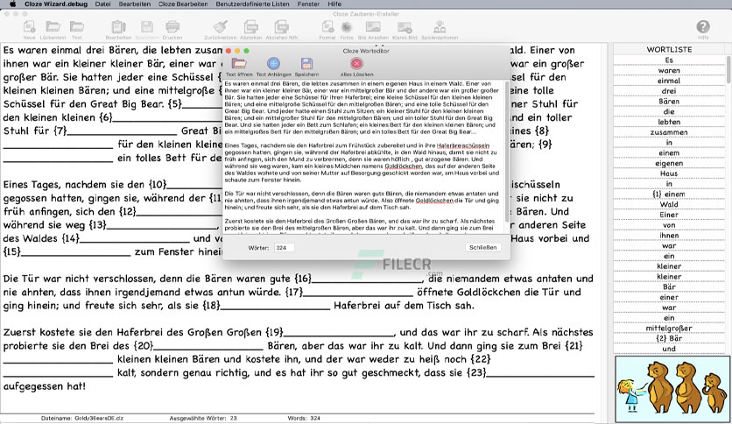
Task: Click Text öffnen in Cloze Worteditor
Action: 239,63
